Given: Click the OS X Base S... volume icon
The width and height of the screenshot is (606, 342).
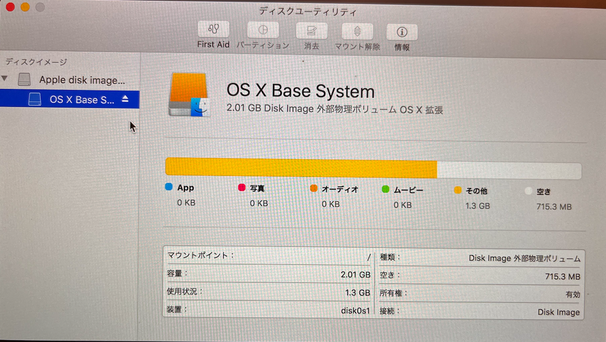Looking at the screenshot, I should point(35,99).
